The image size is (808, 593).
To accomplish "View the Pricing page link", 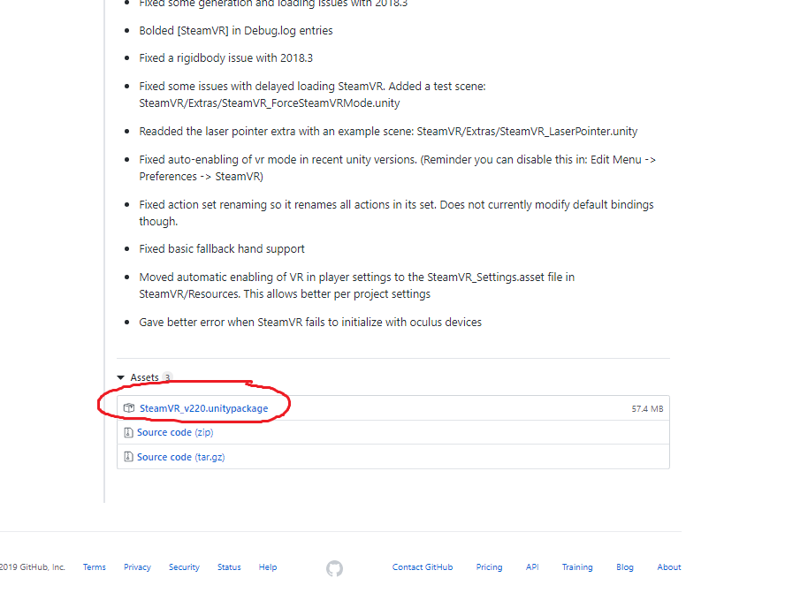I will (x=489, y=566).
